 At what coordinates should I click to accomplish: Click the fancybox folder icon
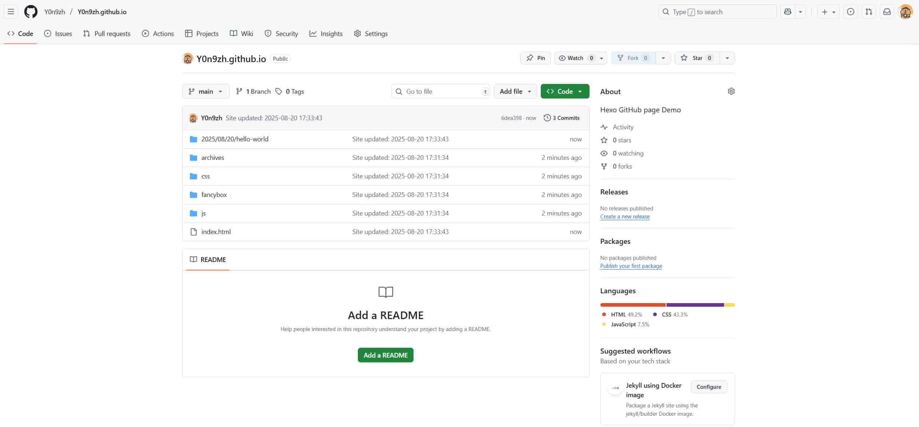tap(193, 195)
